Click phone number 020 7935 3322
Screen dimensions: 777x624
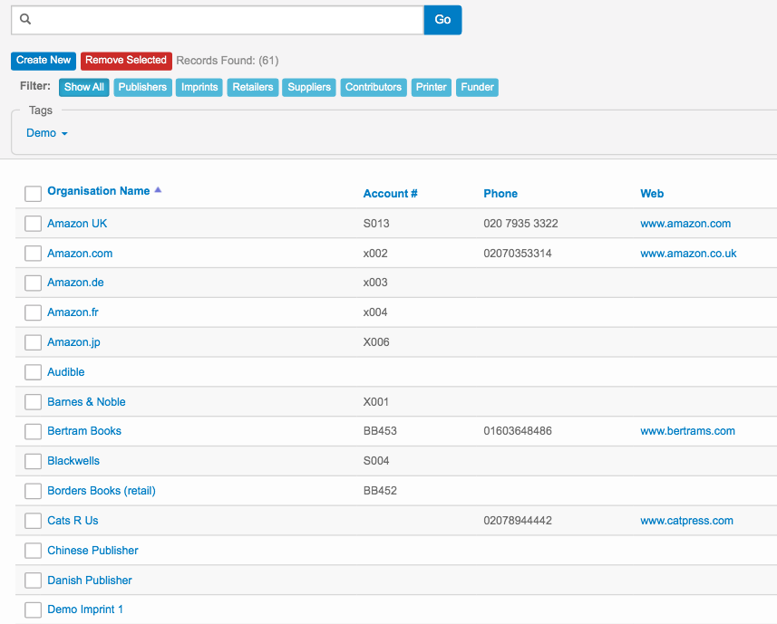[520, 223]
